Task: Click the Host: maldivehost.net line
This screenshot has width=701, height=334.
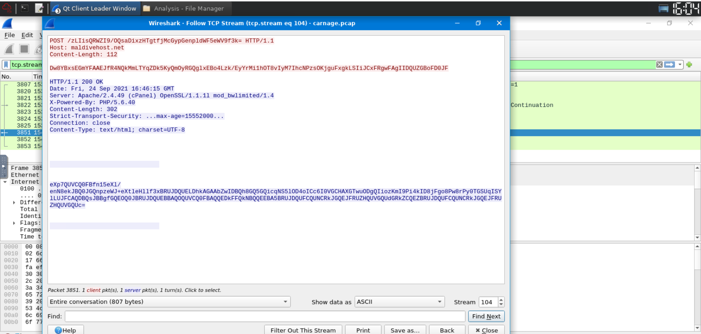Action: click(87, 47)
